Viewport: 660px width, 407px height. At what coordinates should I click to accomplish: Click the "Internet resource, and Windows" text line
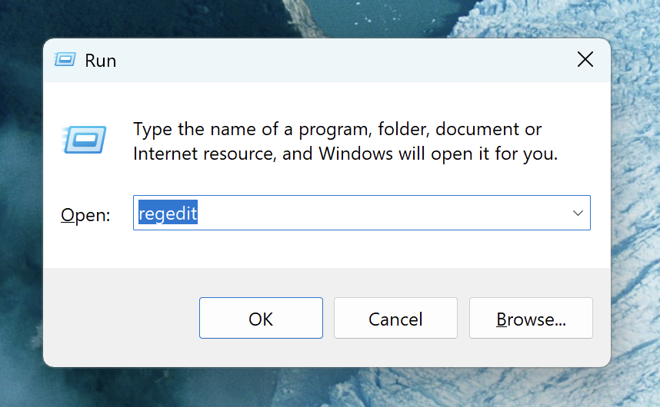pyautogui.click(x=345, y=154)
